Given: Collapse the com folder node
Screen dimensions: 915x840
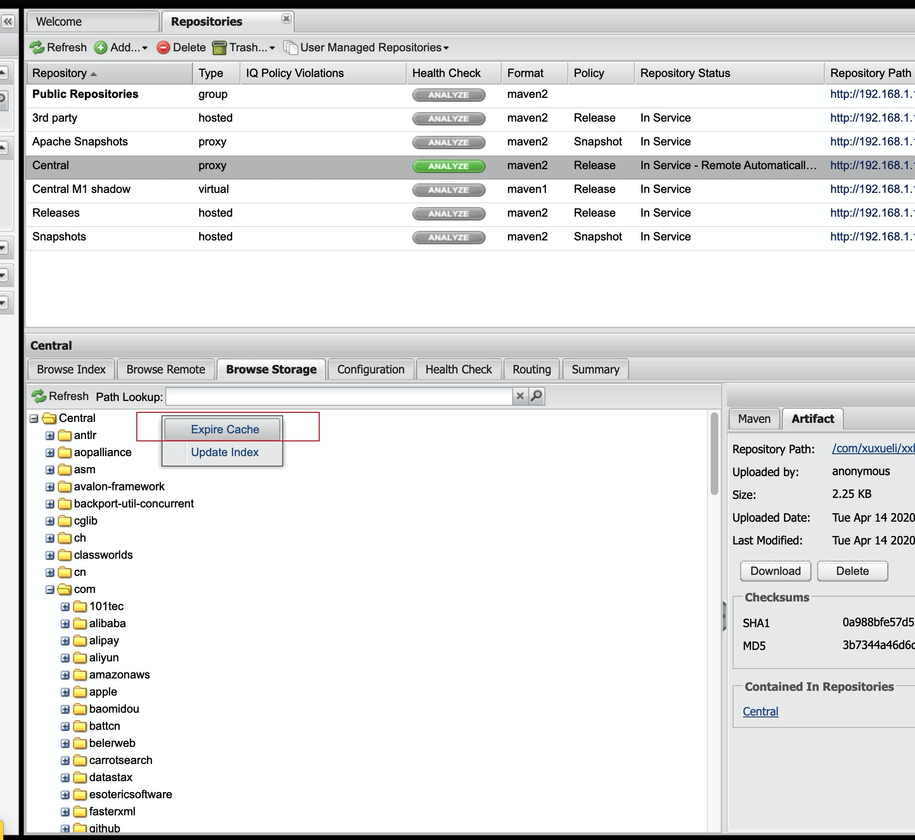Looking at the screenshot, I should [x=50, y=590].
